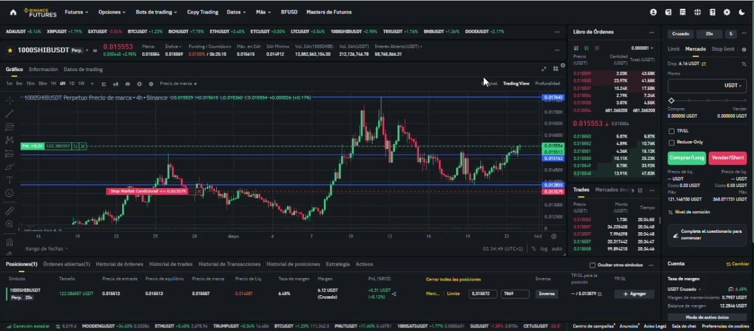
Task: Open chart grid layout icon
Action: pos(555,69)
